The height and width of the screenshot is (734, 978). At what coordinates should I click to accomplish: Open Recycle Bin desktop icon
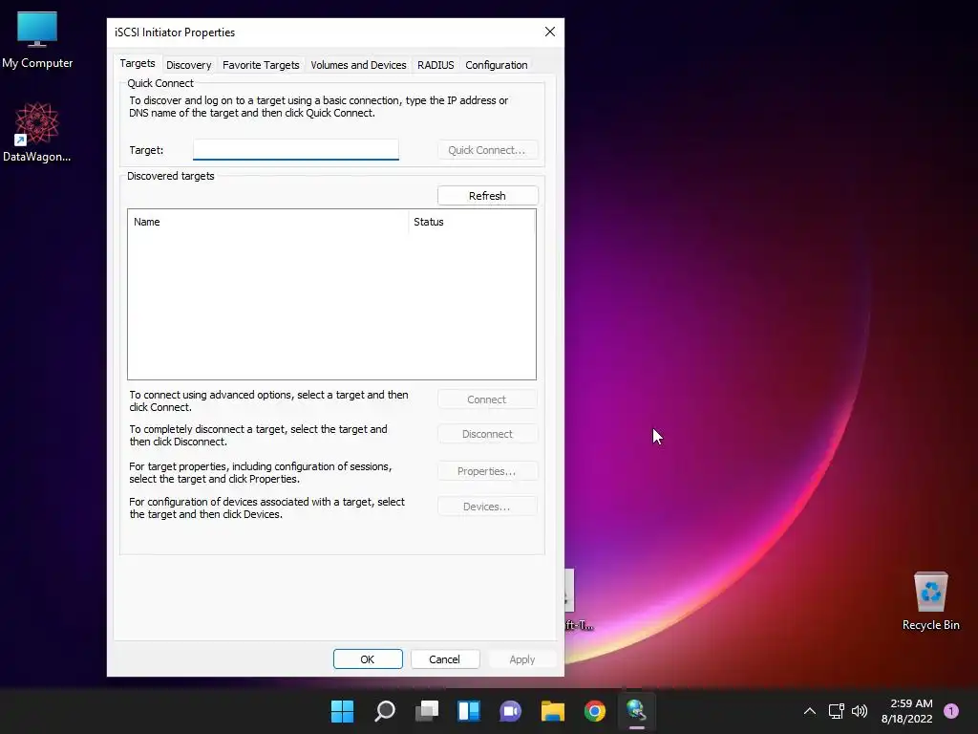(930, 601)
